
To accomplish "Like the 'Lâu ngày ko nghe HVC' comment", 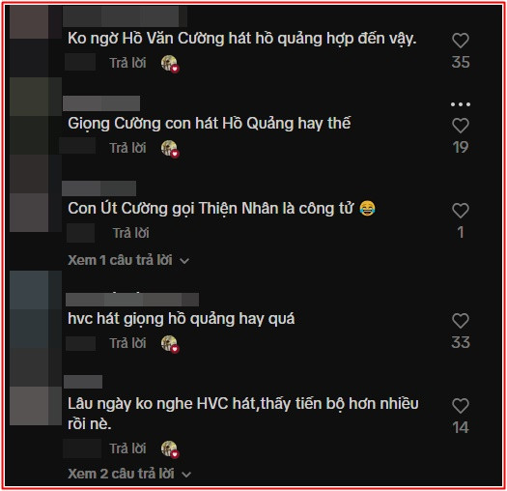I will click(461, 406).
